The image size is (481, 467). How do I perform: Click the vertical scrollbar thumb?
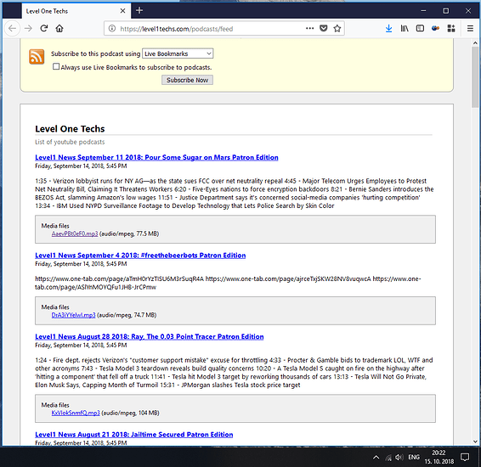click(x=475, y=77)
